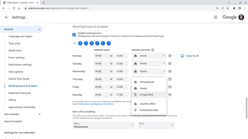Add another time period for Monday
The image size is (248, 139).
(x=170, y=56)
